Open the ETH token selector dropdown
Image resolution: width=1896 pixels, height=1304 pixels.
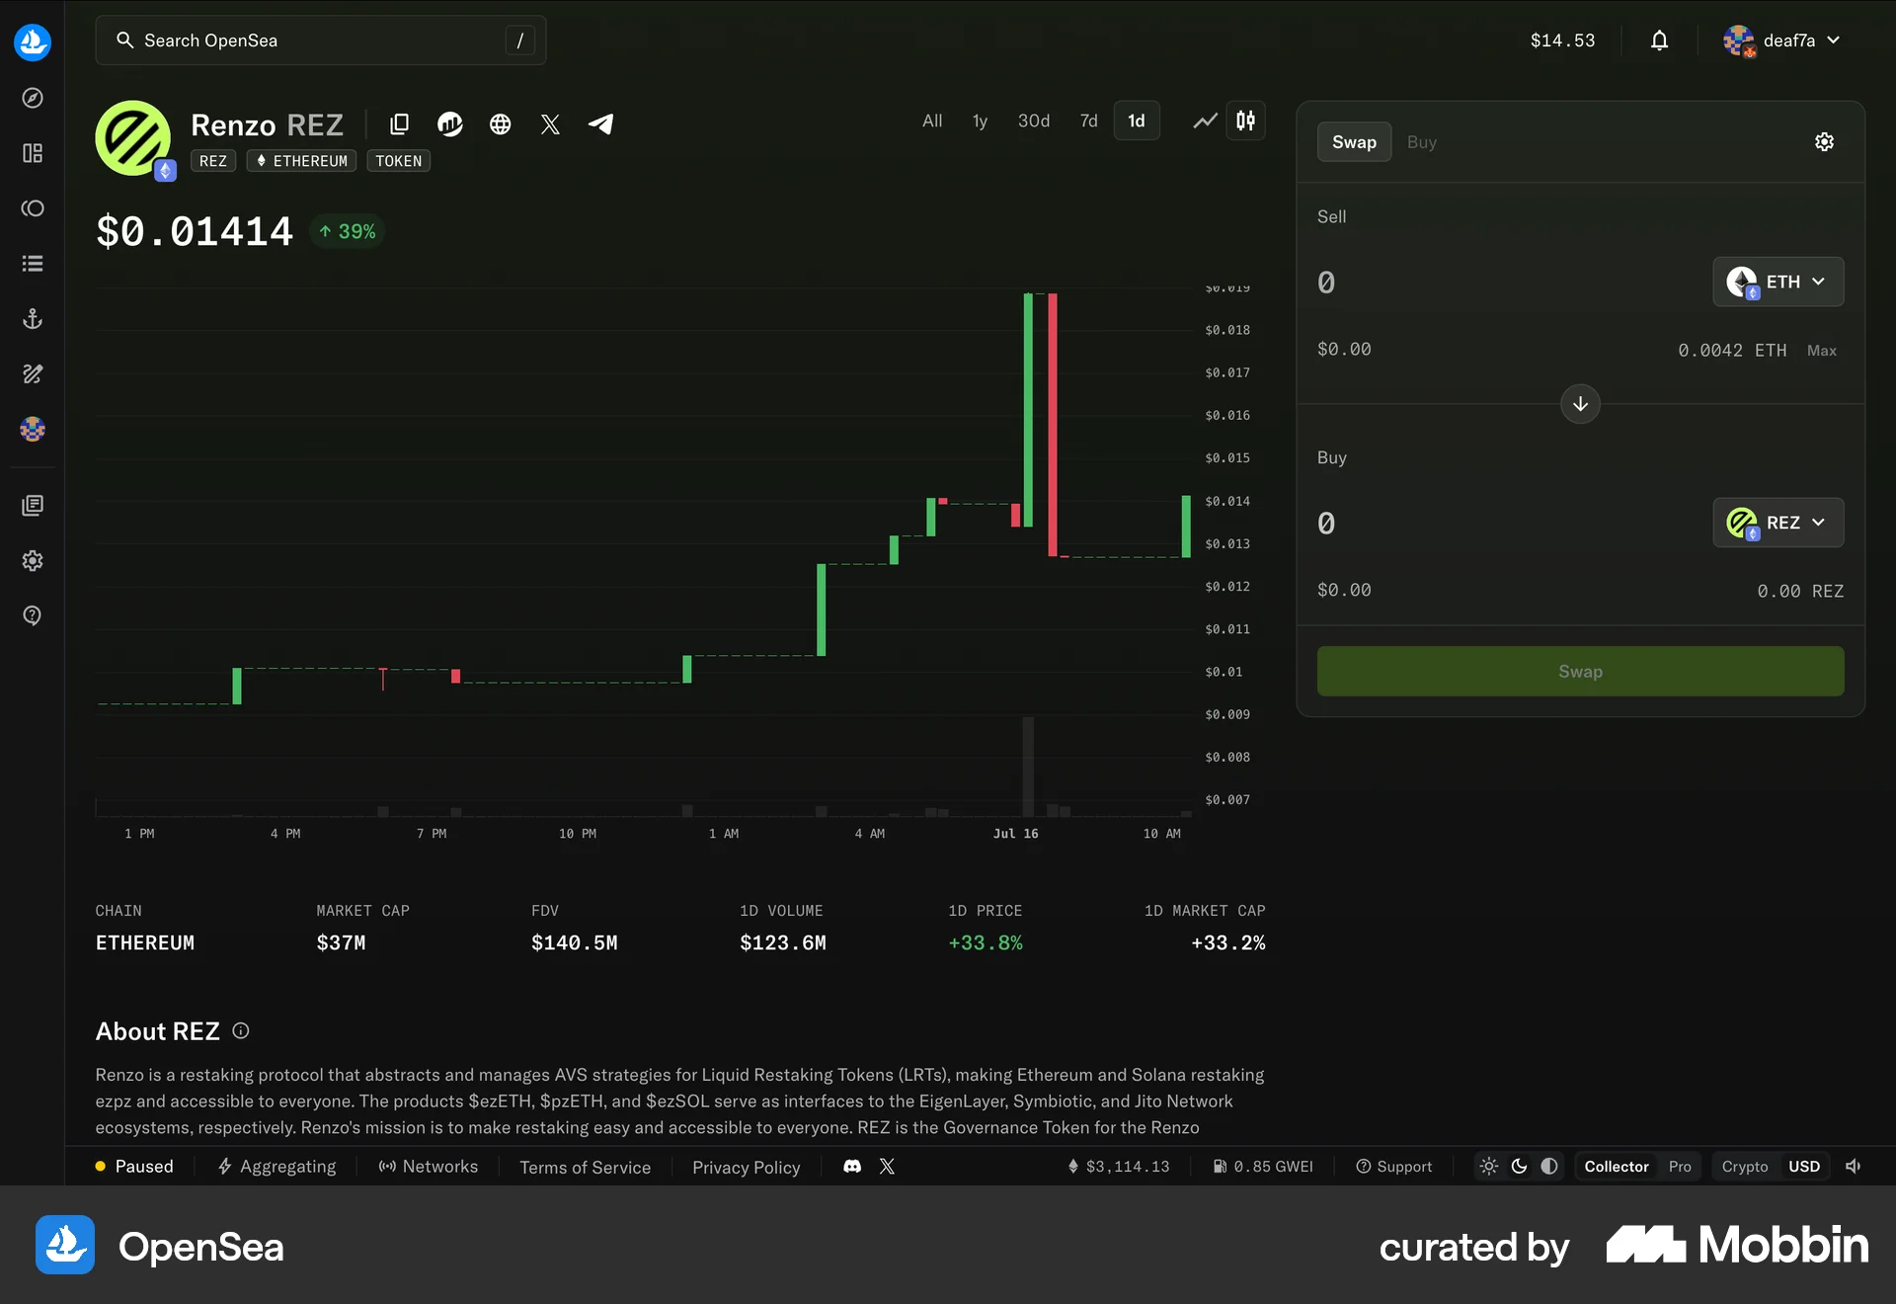[x=1777, y=282]
